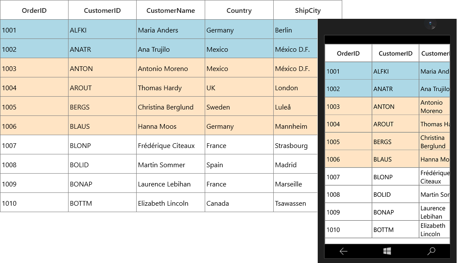
Task: Select the Marseille ship city cell
Action: 296,183
